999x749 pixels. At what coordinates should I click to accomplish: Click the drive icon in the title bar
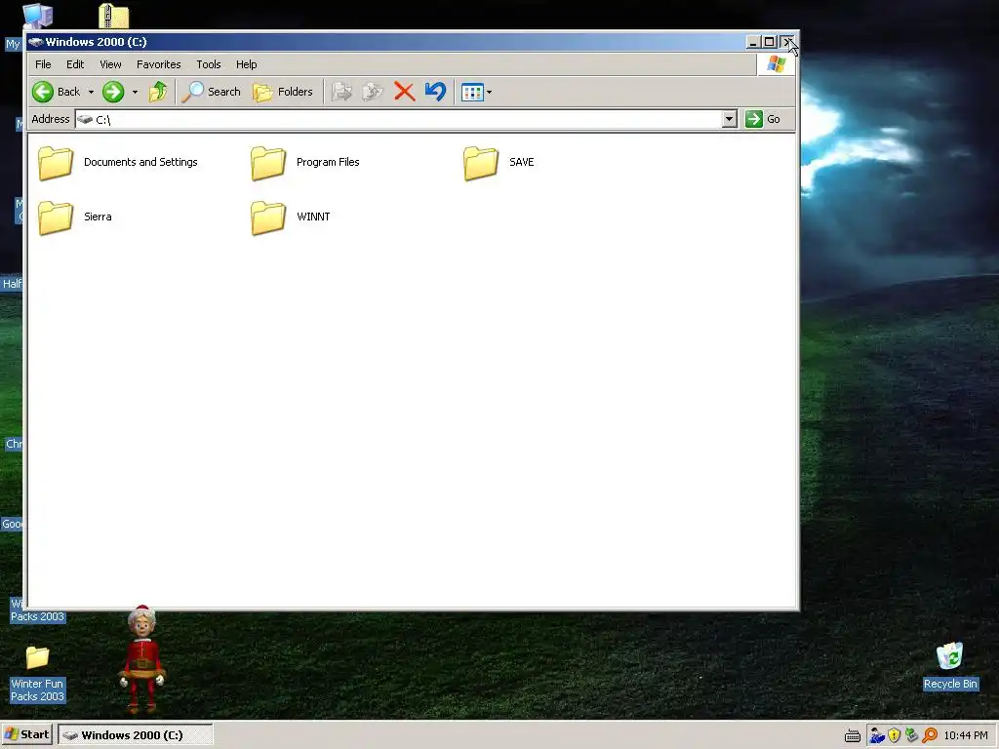pos(36,42)
